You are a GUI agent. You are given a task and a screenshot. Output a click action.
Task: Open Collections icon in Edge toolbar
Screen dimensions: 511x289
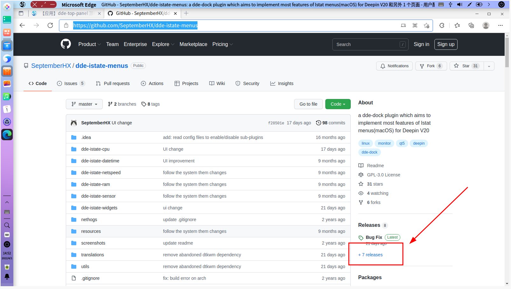pyautogui.click(x=471, y=25)
